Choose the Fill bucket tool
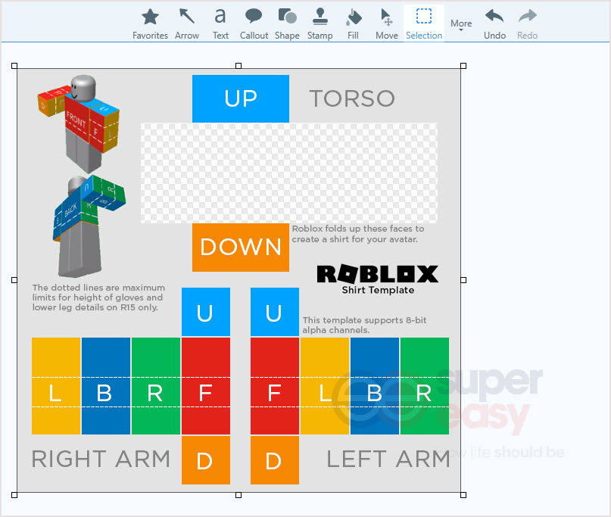The height and width of the screenshot is (517, 611). (x=353, y=24)
